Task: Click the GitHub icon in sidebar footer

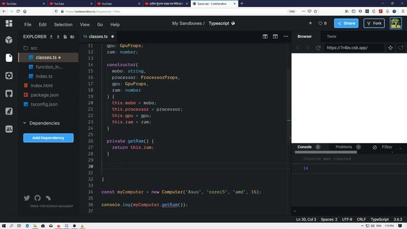Action: tap(38, 198)
